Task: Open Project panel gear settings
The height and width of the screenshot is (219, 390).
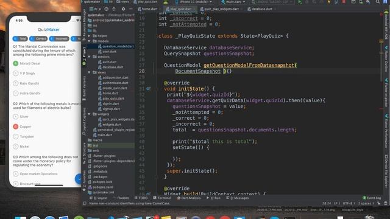Action: pos(123,9)
